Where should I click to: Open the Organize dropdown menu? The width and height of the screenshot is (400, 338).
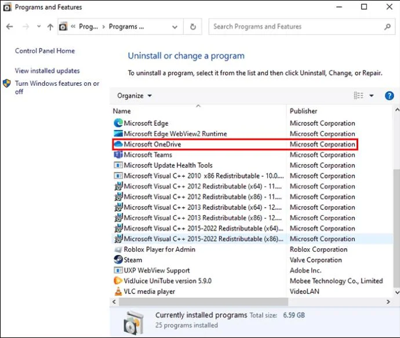[x=134, y=96]
